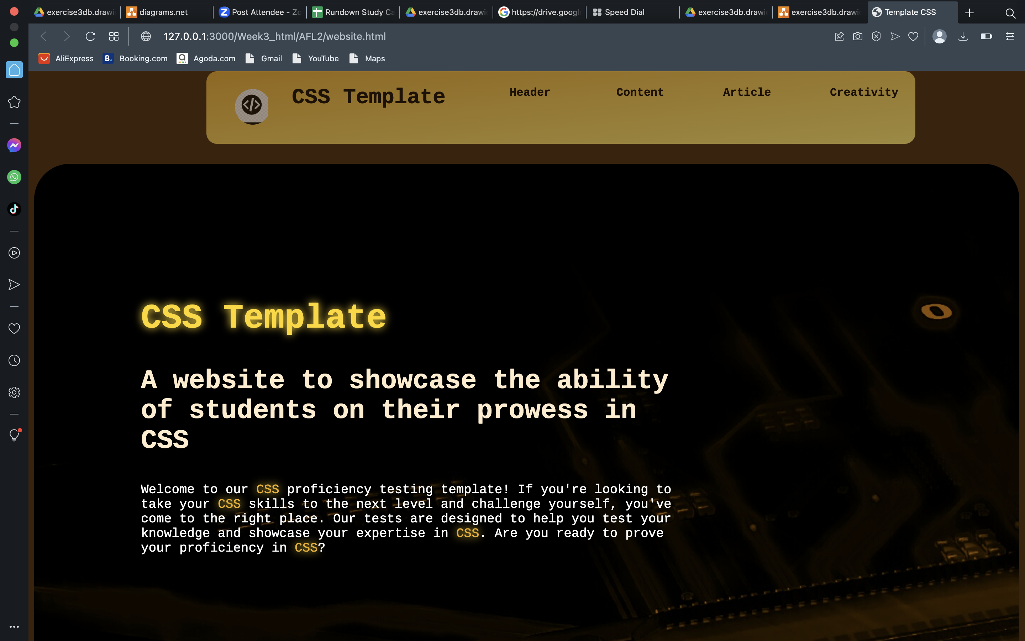Open Easy Setup menu icon
Viewport: 1025px width, 641px height.
1010,36
